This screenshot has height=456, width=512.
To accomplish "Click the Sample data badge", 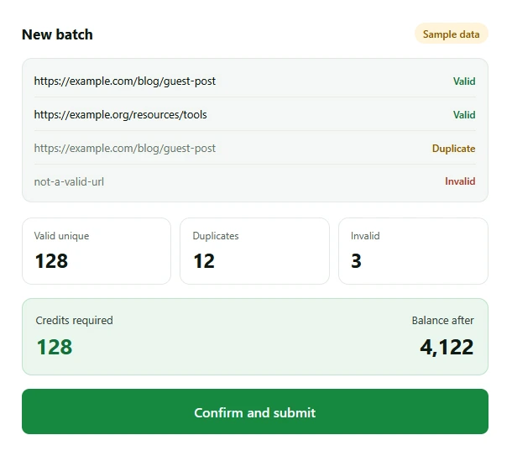I will pos(452,34).
